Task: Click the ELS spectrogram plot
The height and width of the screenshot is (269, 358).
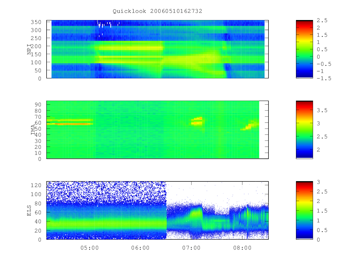Action: pos(158,210)
